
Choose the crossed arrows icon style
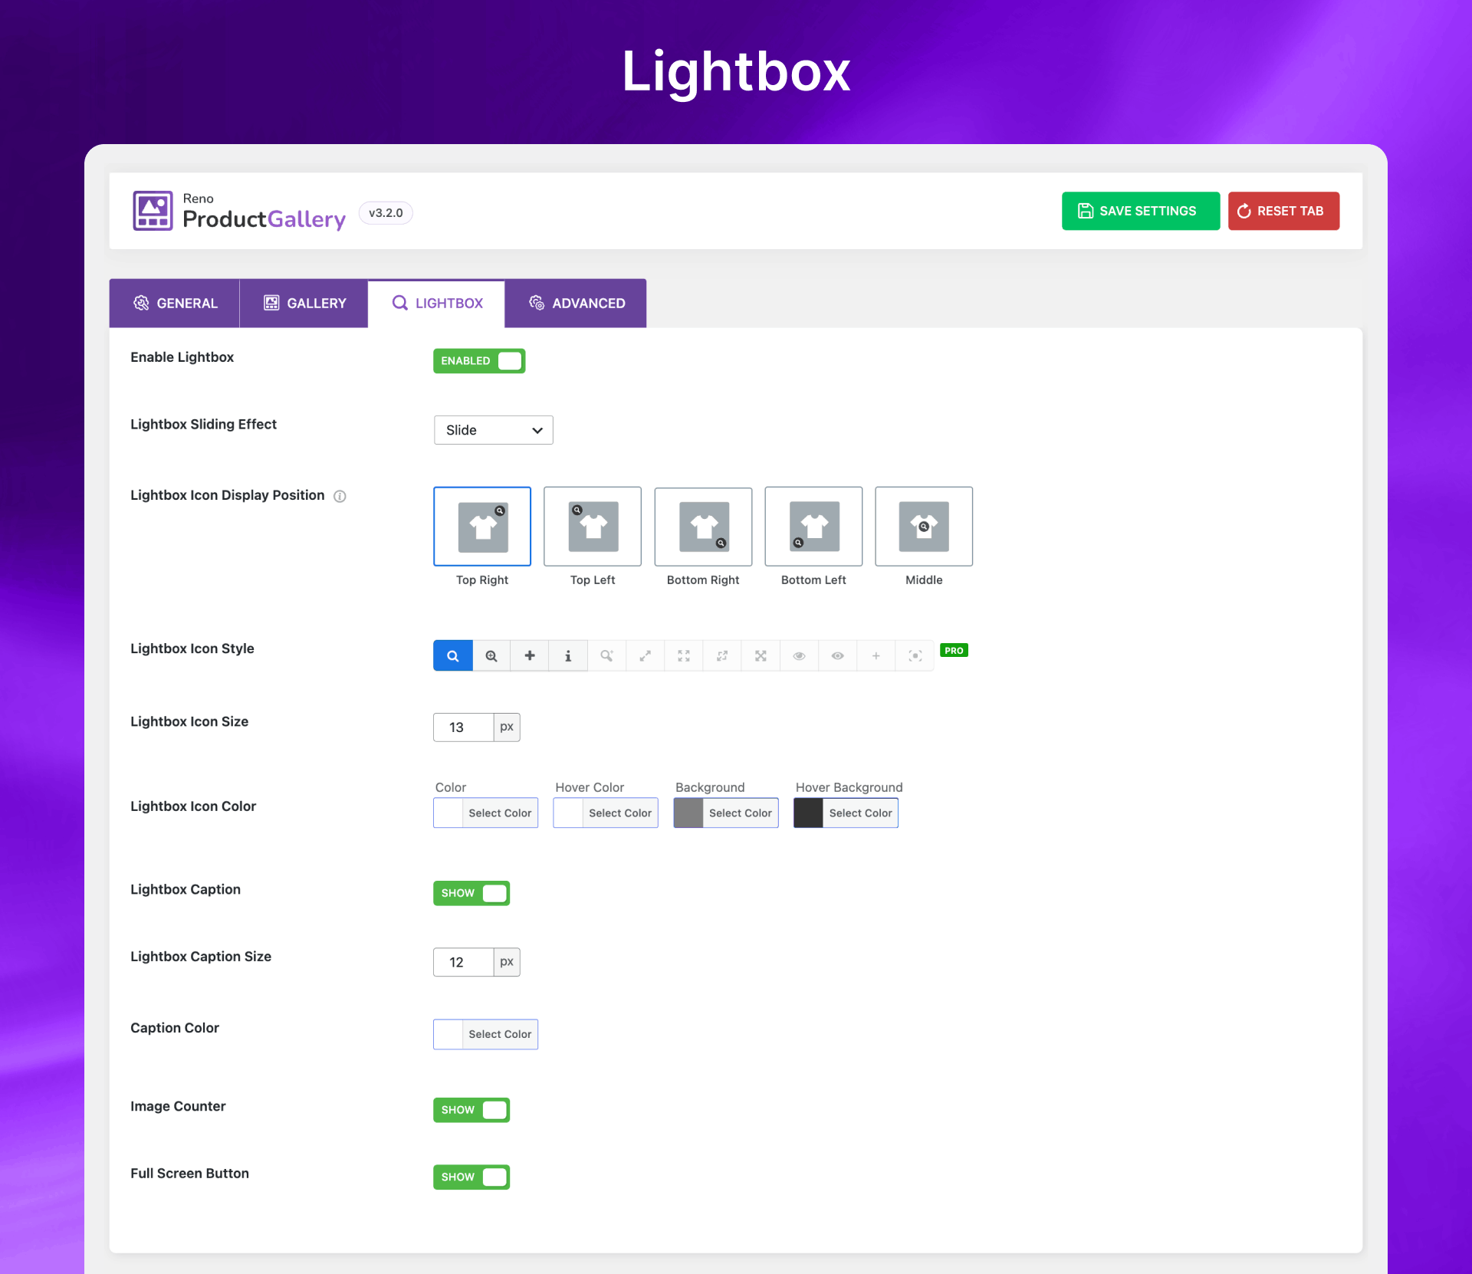coord(761,656)
